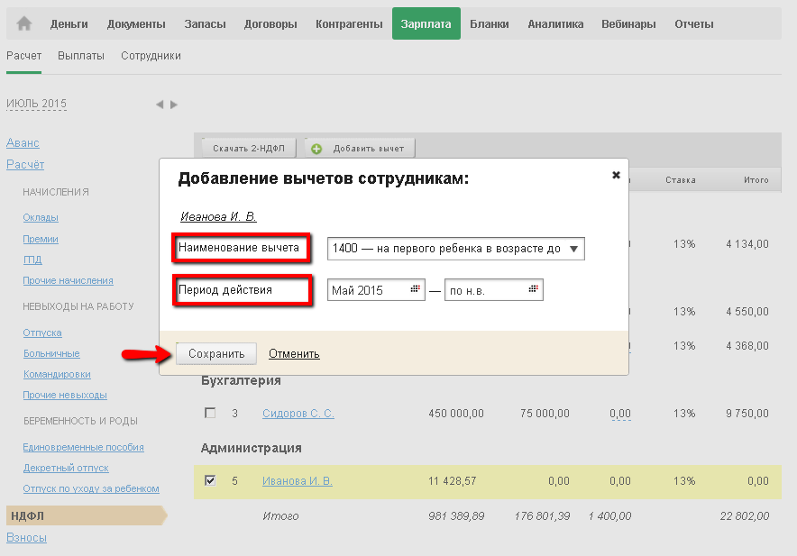Click the Отменить link
Viewport: 797px width, 556px height.
tap(294, 354)
